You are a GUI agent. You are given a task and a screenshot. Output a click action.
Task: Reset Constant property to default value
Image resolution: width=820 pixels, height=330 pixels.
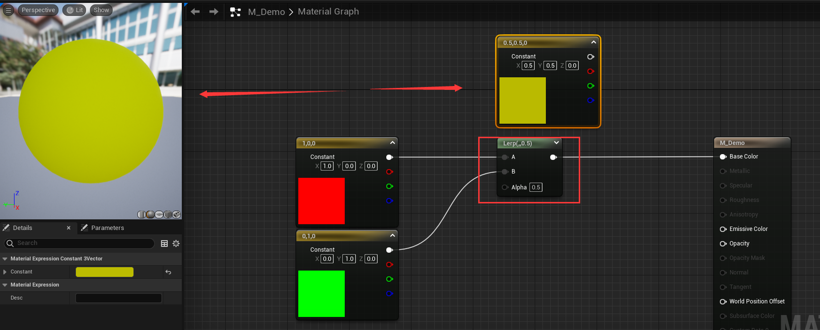(x=168, y=272)
